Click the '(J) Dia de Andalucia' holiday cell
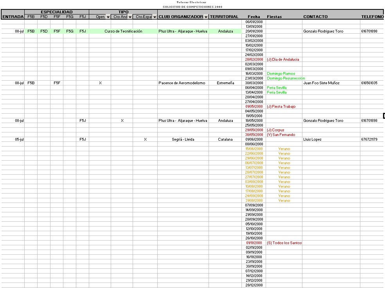The width and height of the screenshot is (385, 288). 283,60
